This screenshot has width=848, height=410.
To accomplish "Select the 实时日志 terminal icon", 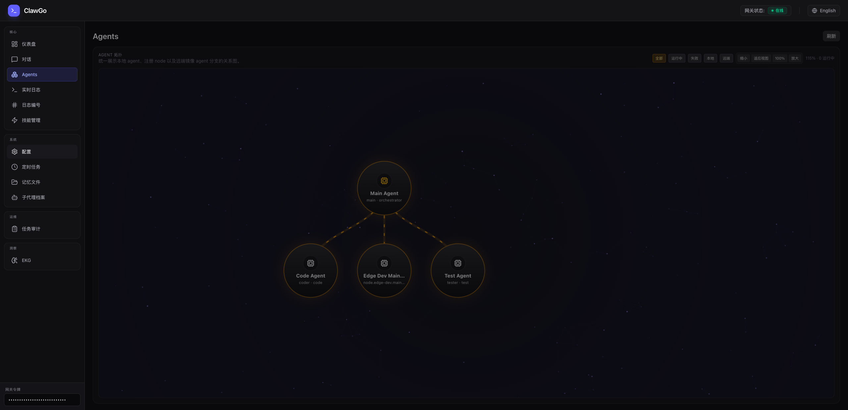I will (15, 89).
